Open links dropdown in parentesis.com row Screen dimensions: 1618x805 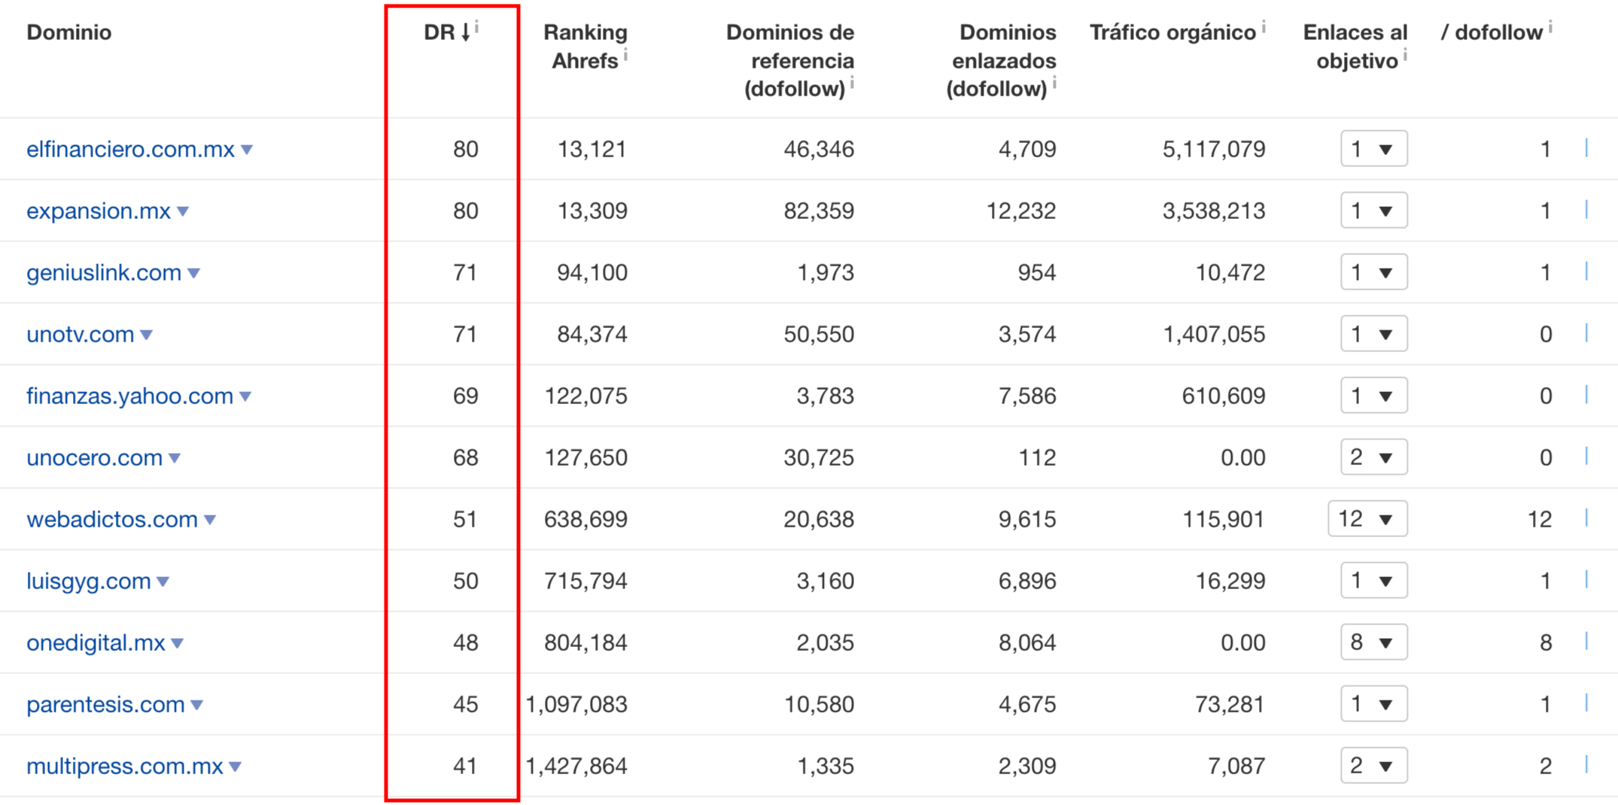pyautogui.click(x=1373, y=704)
